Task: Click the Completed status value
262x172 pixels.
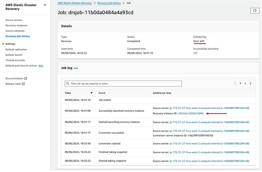Action: click(x=133, y=41)
